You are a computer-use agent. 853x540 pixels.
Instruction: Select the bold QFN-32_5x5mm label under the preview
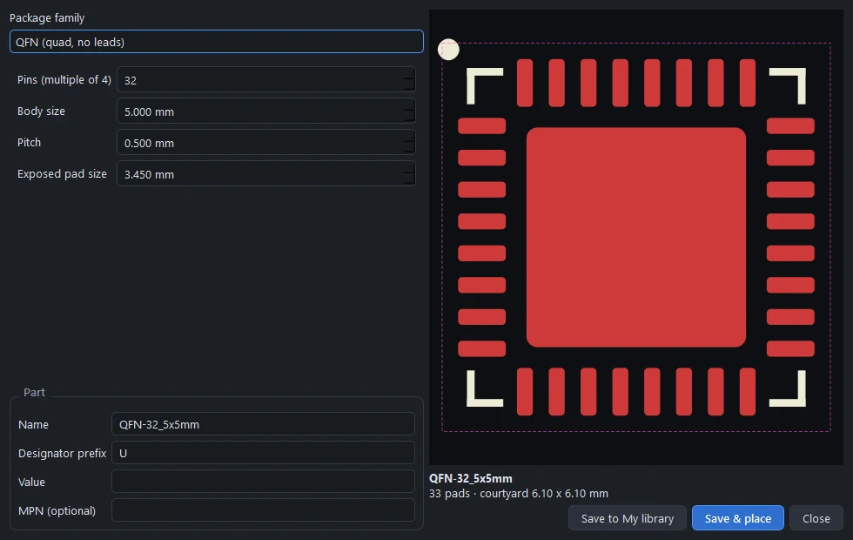coord(471,478)
